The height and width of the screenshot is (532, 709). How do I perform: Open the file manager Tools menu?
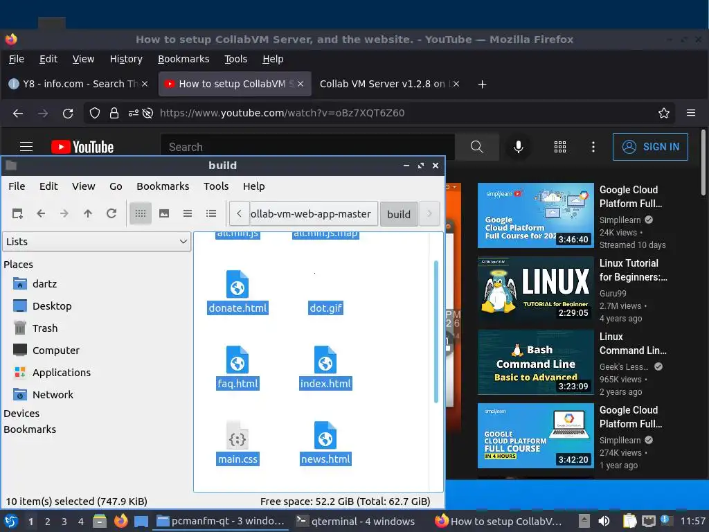(x=216, y=186)
